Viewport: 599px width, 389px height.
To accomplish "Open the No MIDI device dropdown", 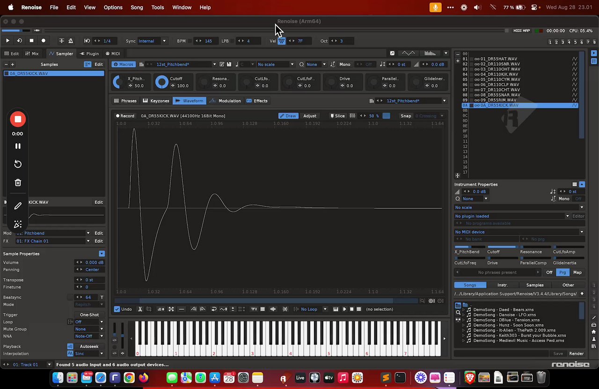I will point(519,232).
